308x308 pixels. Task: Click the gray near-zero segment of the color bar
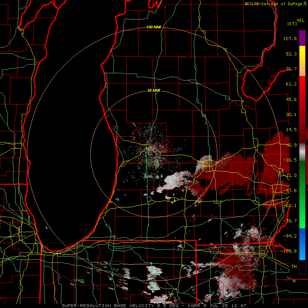coord(302,152)
